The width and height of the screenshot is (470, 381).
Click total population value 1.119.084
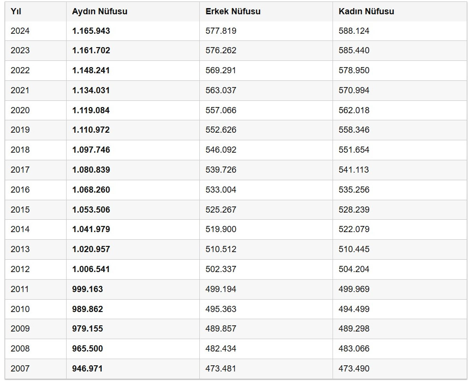coord(91,110)
